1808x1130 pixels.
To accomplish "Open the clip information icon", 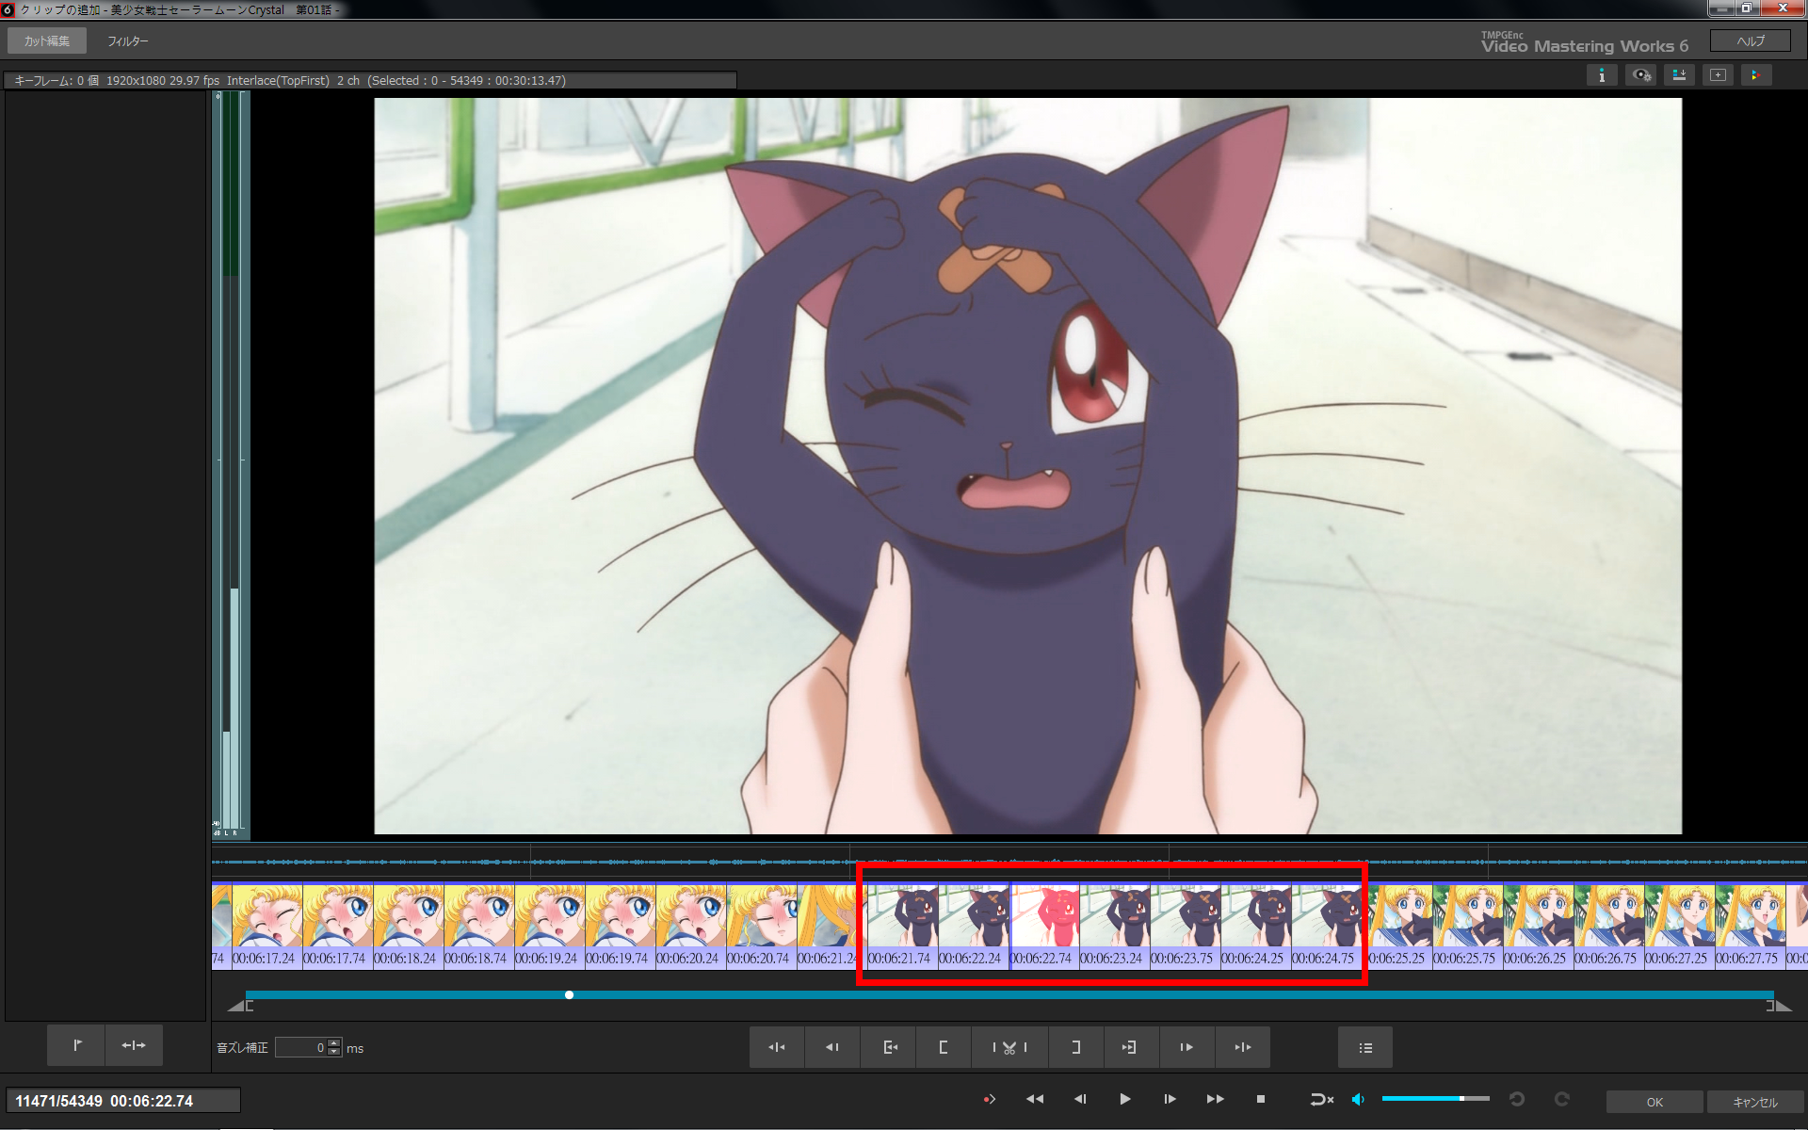I will (x=1602, y=75).
